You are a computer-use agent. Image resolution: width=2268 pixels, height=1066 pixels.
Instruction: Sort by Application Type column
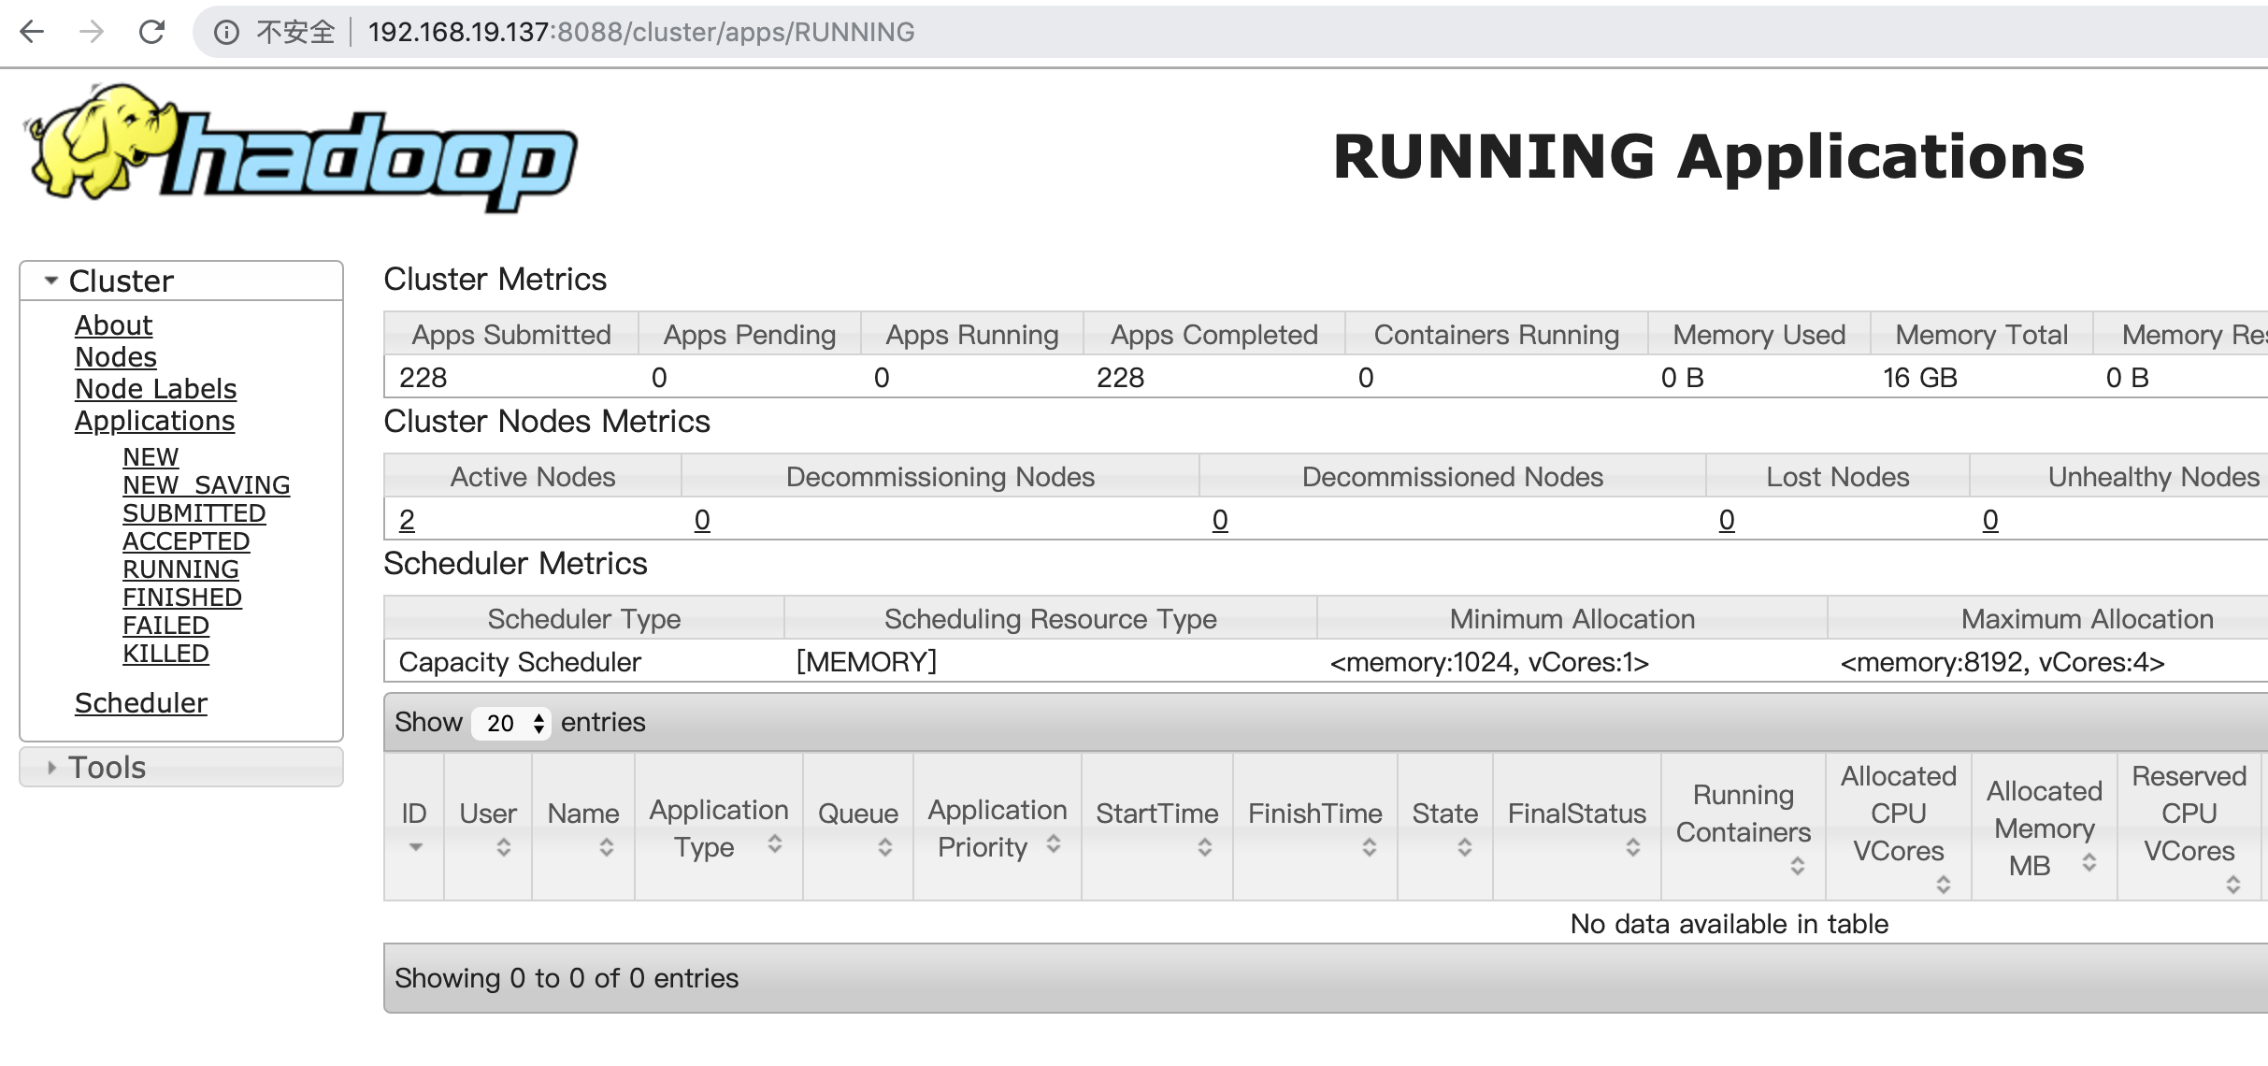pyautogui.click(x=718, y=827)
